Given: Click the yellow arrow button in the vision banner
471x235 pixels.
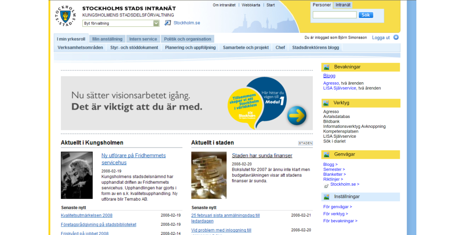Looking at the screenshot, I should pyautogui.click(x=297, y=116).
